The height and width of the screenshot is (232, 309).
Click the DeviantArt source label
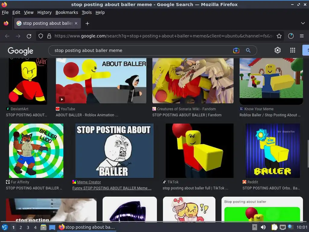click(20, 109)
